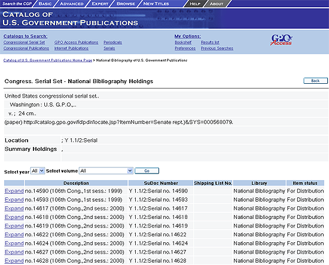Expand the no.14619 row
The image size is (329, 265).
click(x=14, y=226)
